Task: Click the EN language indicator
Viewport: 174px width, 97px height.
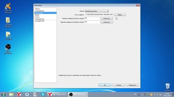Action: coord(135,94)
